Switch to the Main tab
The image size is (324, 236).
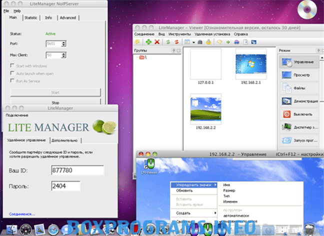(x=13, y=18)
